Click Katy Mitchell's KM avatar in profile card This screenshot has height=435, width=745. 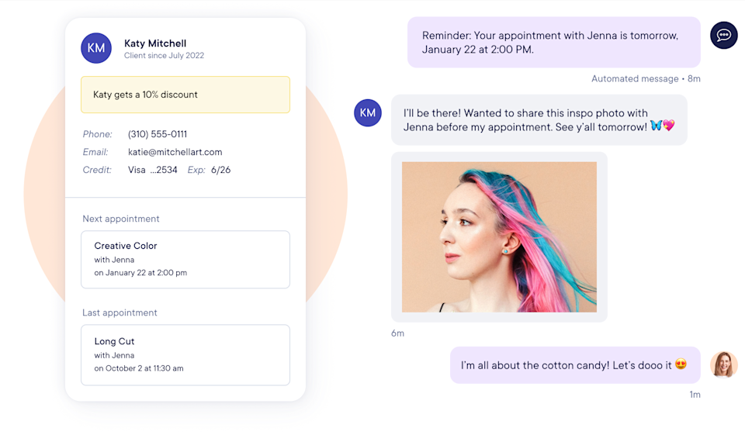click(x=96, y=48)
